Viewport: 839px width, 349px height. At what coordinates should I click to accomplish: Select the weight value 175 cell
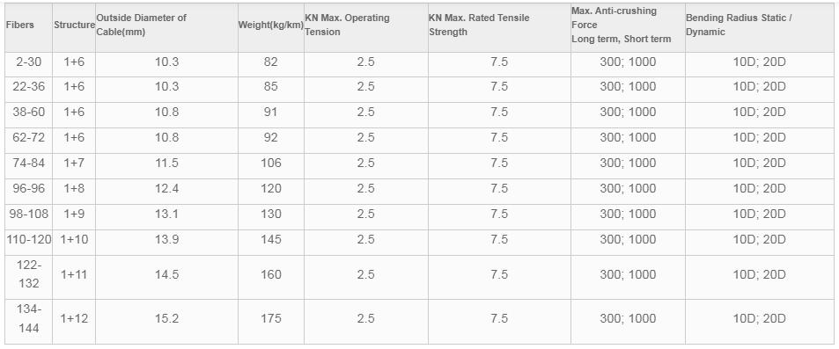click(271, 318)
